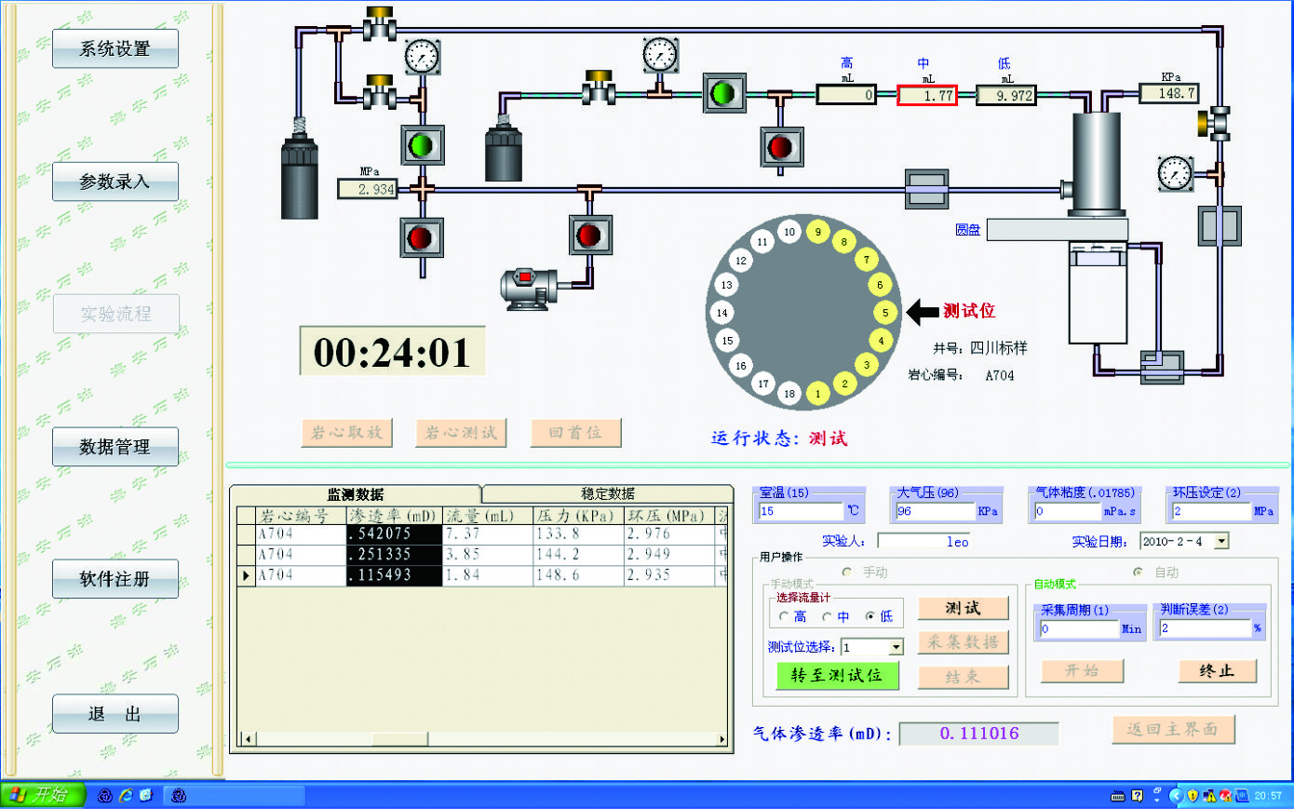Select the 低 flowmeter radio button
Image resolution: width=1294 pixels, height=809 pixels.
[870, 616]
